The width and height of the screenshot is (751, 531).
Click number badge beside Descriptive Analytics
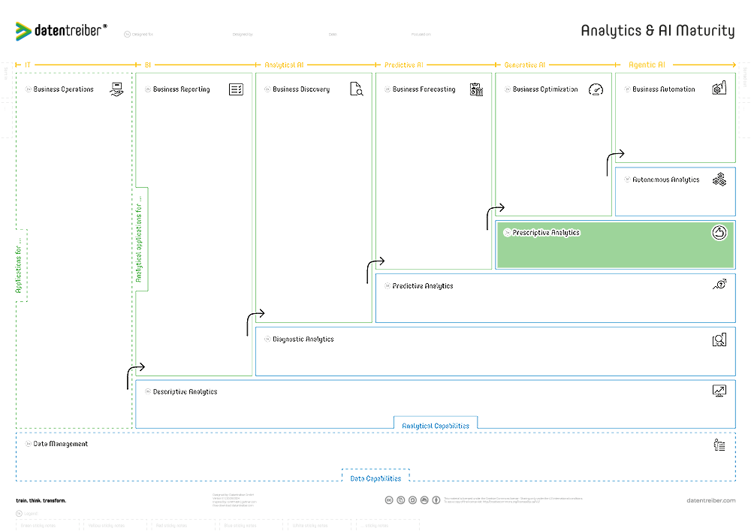pos(148,391)
